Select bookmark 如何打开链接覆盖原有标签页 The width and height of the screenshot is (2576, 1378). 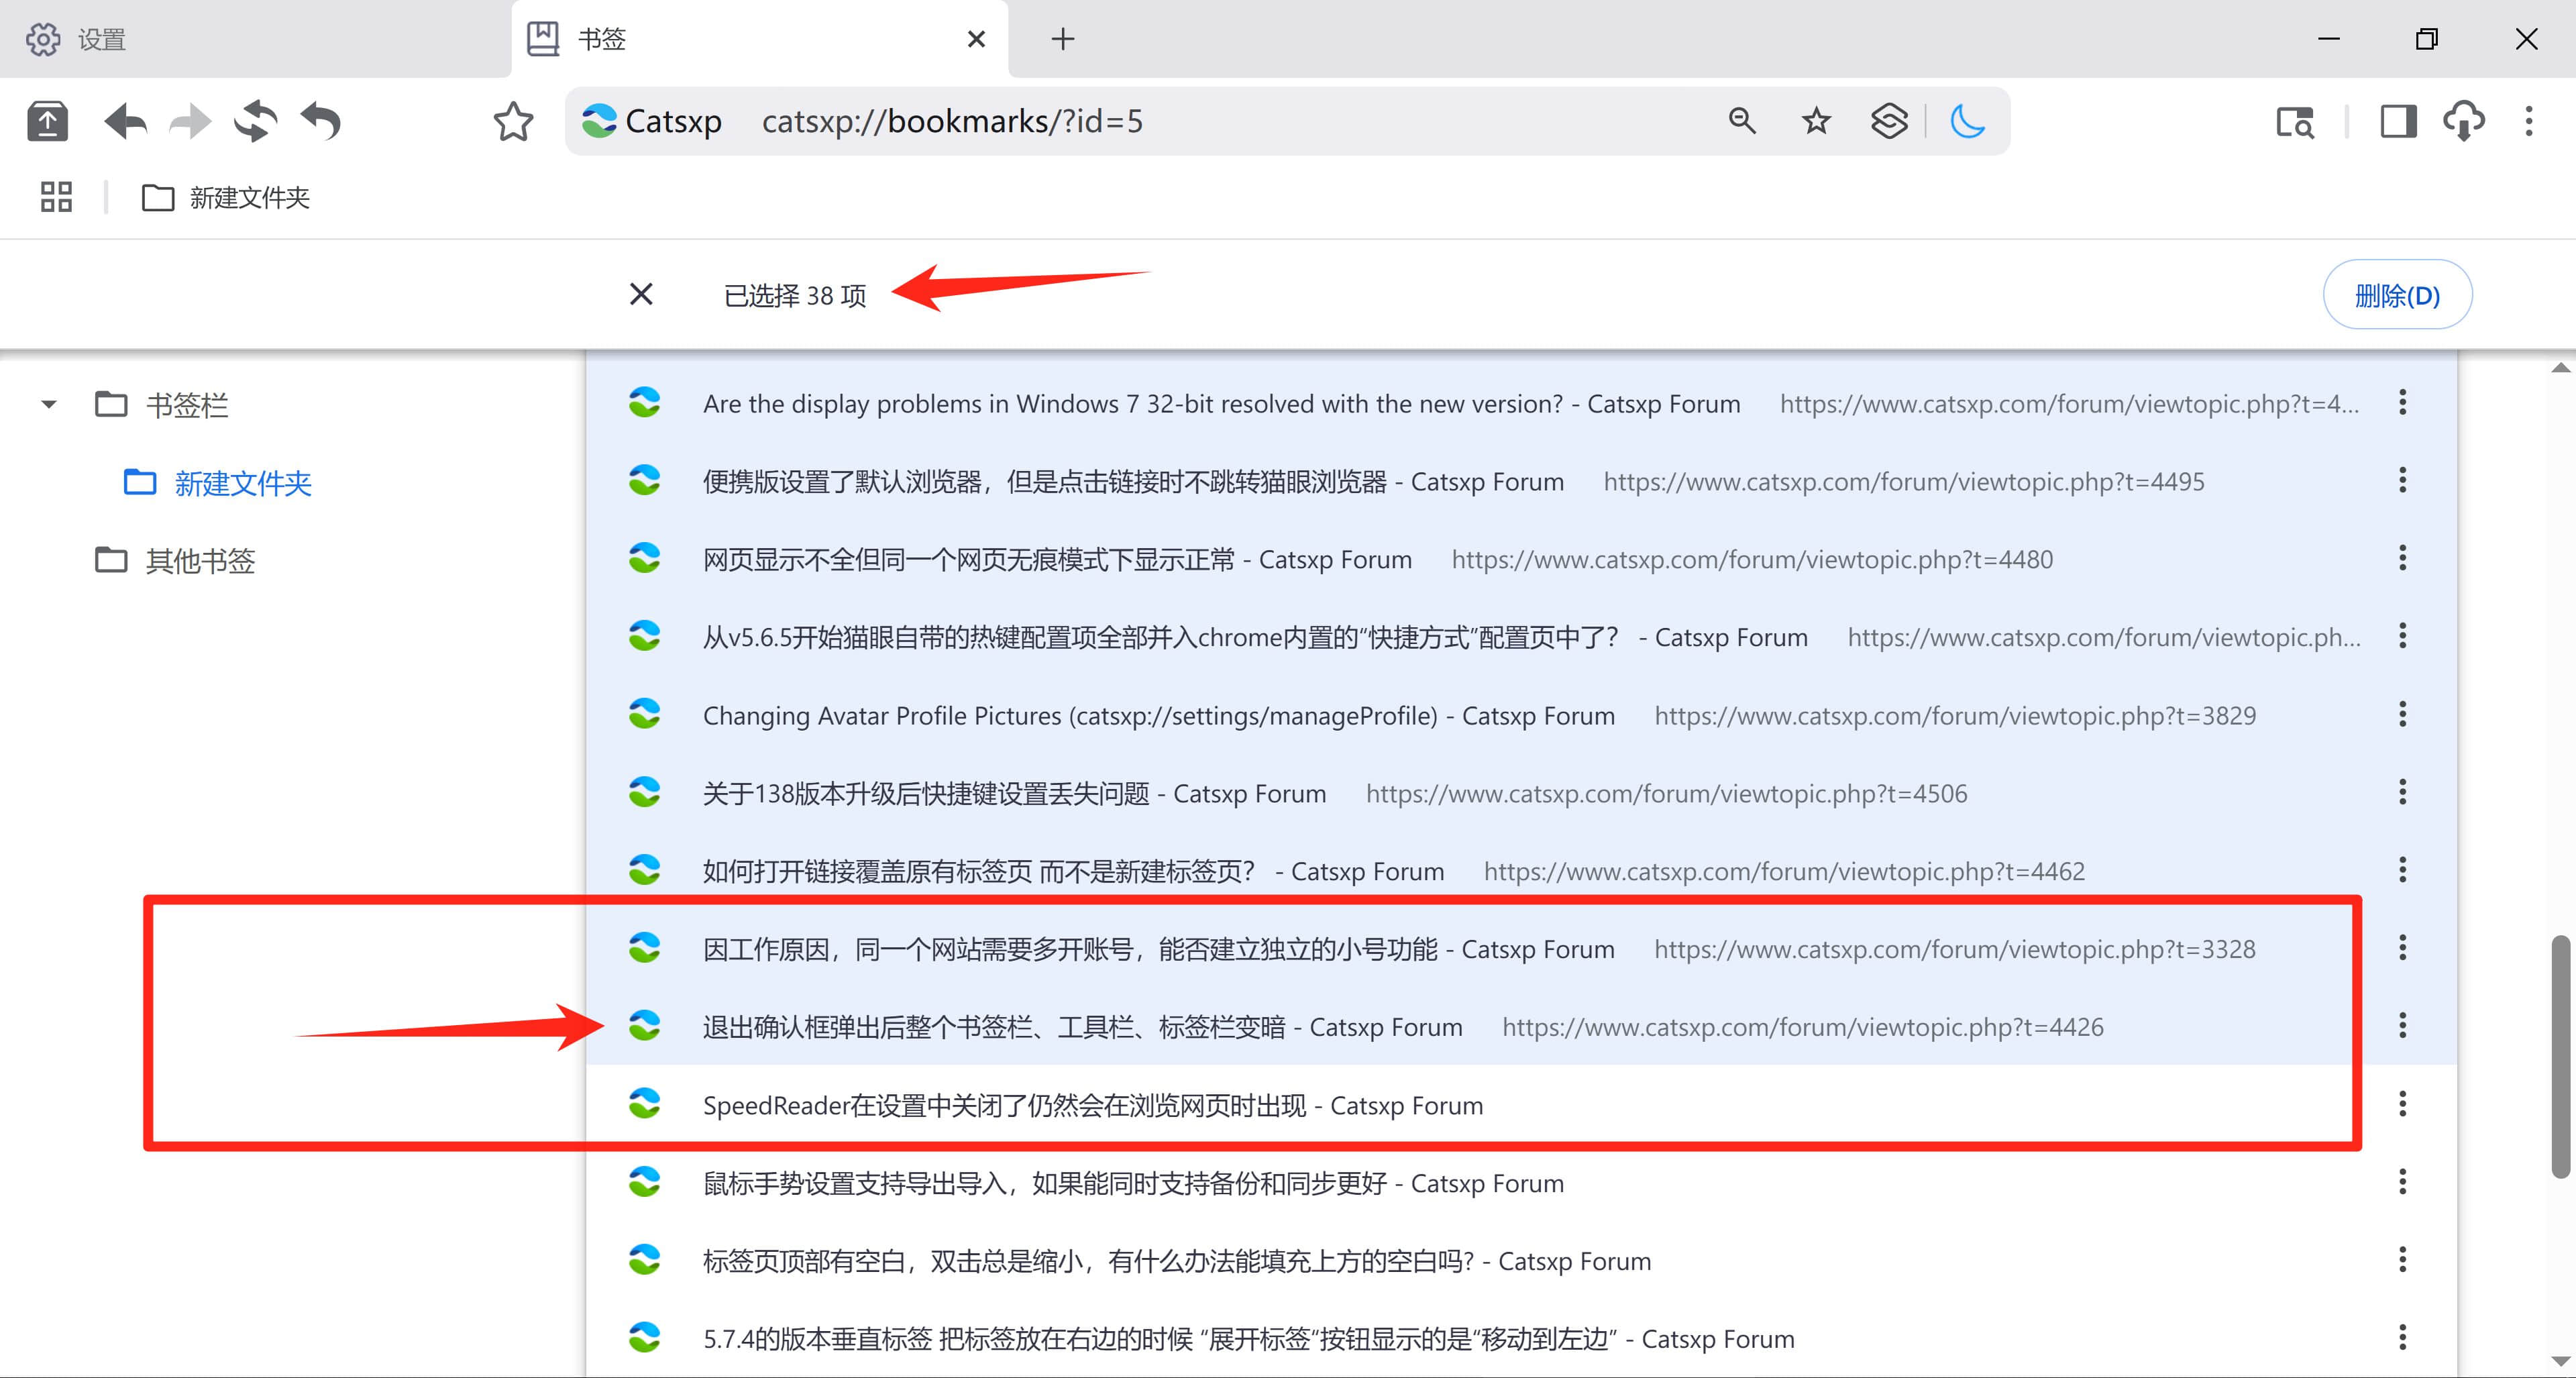coord(1520,871)
